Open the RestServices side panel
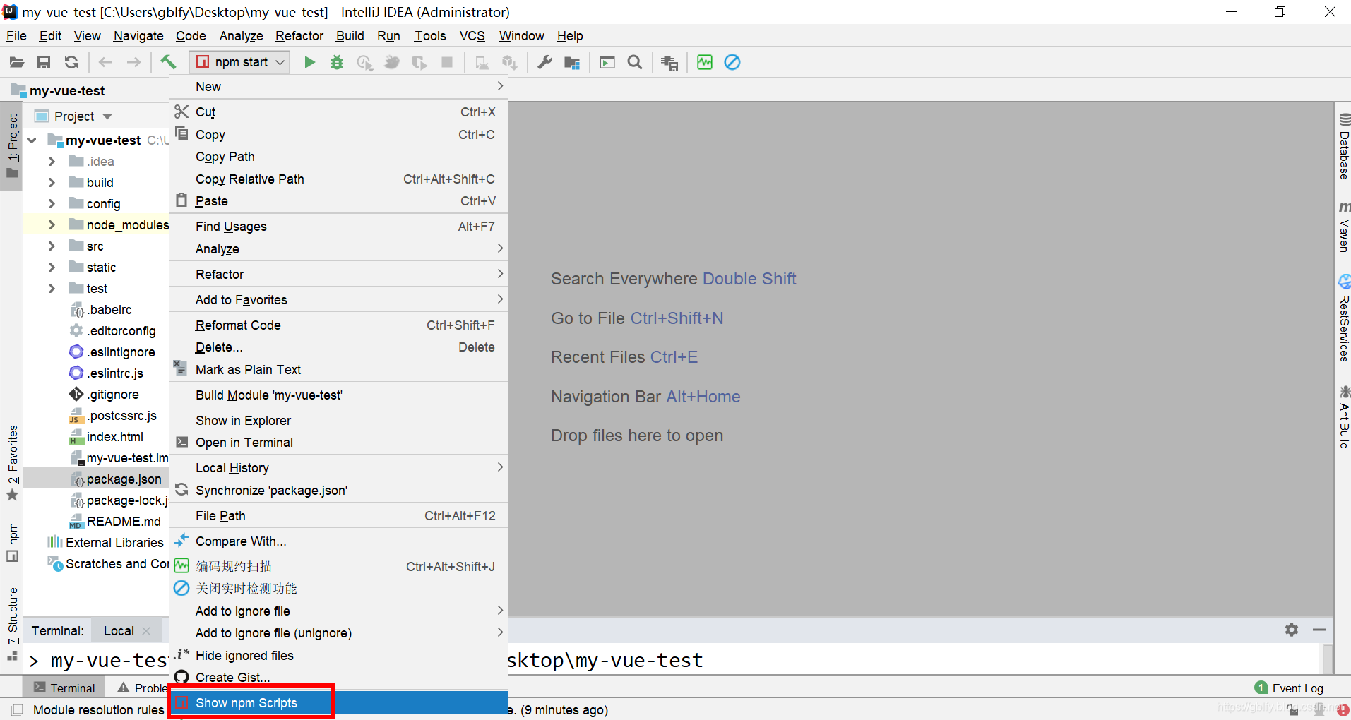The image size is (1351, 720). pos(1344,318)
